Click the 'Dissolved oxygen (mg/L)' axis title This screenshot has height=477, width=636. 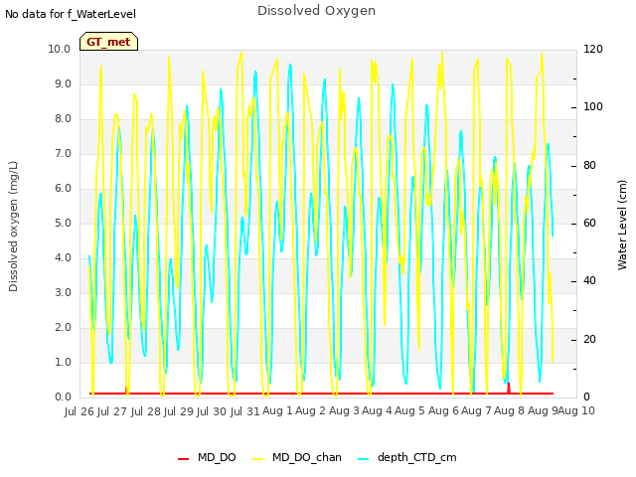click(13, 227)
